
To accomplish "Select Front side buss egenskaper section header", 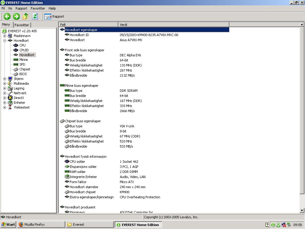I will point(84,50).
